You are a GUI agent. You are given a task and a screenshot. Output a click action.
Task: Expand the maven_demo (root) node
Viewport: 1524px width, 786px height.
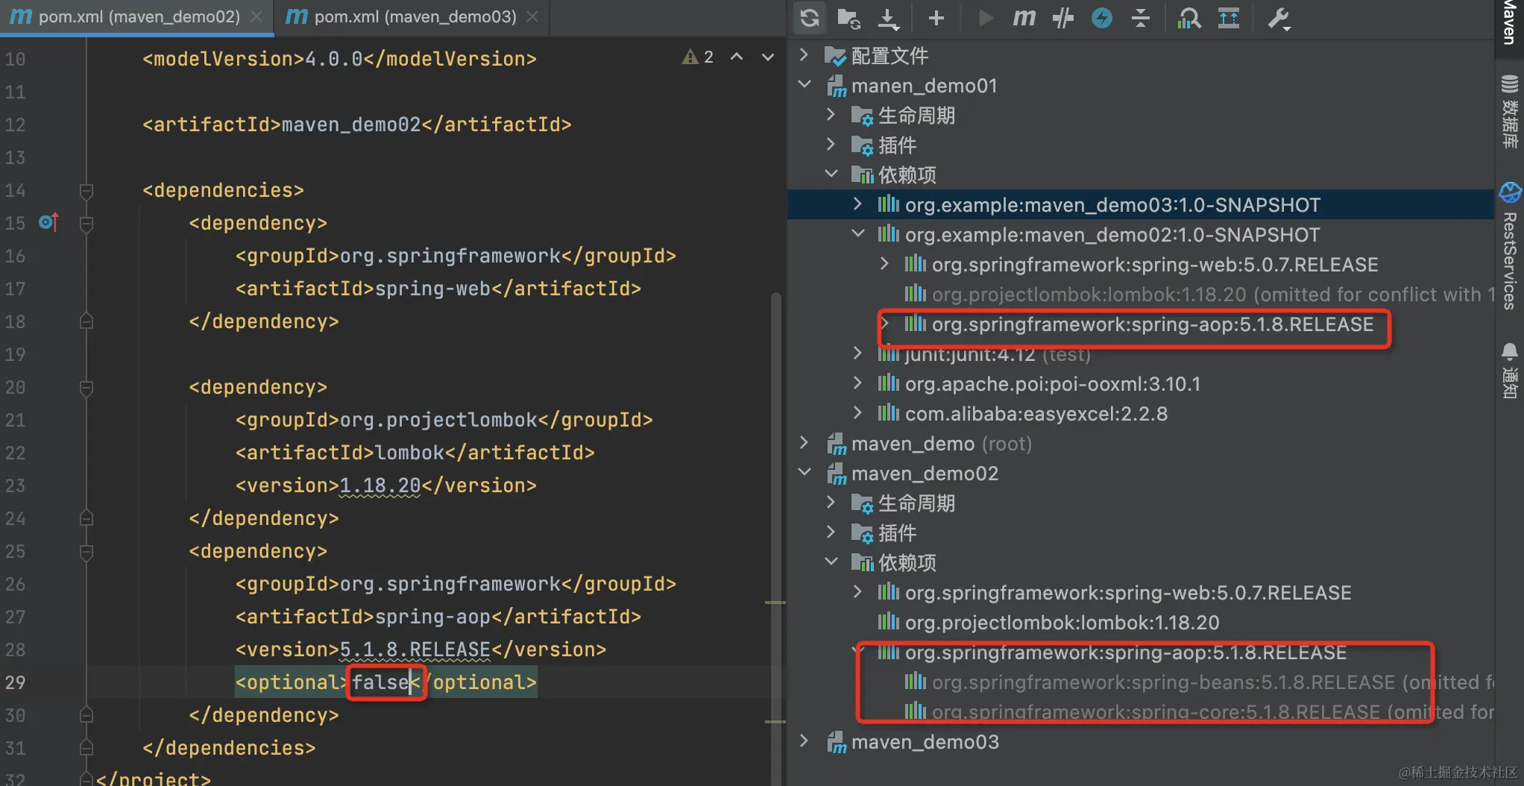click(804, 442)
